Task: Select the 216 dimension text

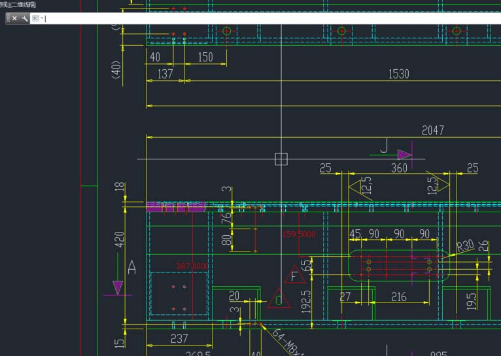Action: [399, 297]
